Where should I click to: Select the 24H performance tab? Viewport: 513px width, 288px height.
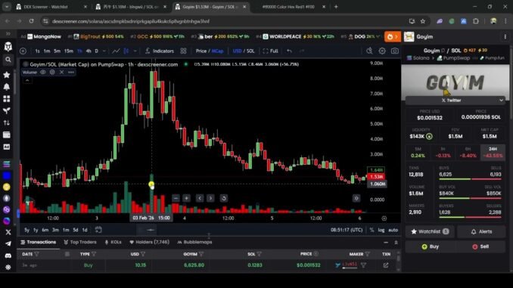click(x=493, y=153)
